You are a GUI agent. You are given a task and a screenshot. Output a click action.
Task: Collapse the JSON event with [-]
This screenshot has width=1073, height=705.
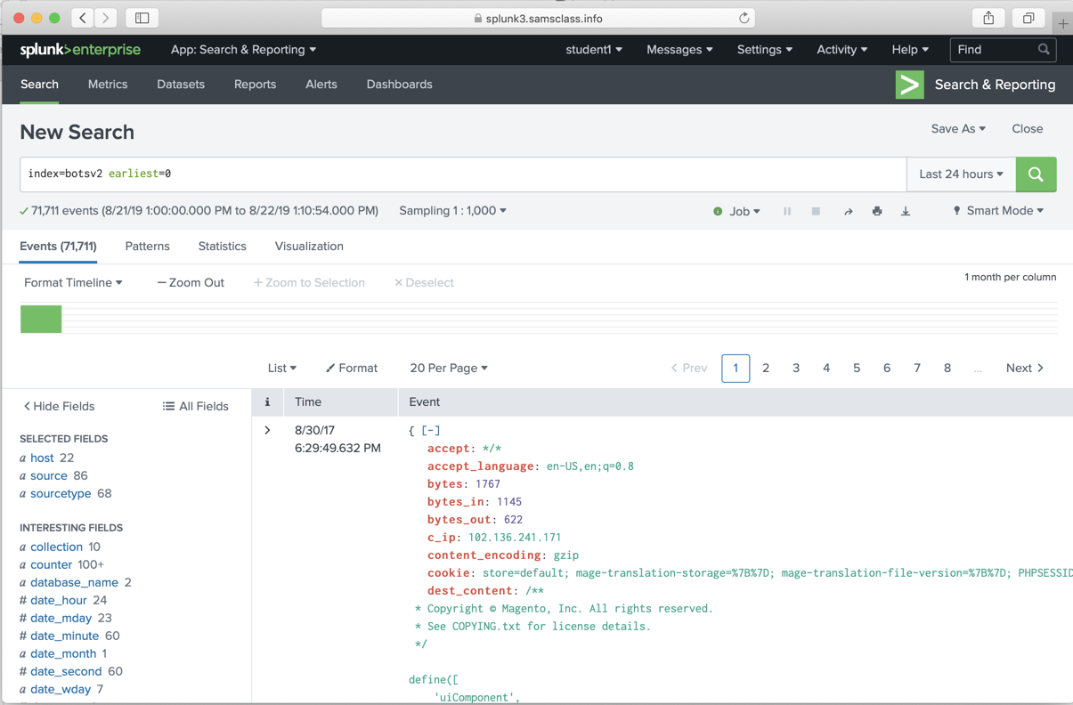click(x=431, y=431)
